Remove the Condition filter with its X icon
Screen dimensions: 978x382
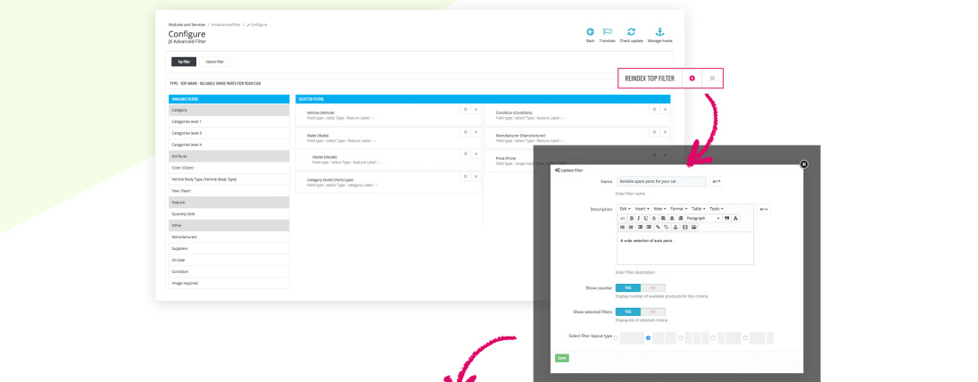tap(665, 109)
